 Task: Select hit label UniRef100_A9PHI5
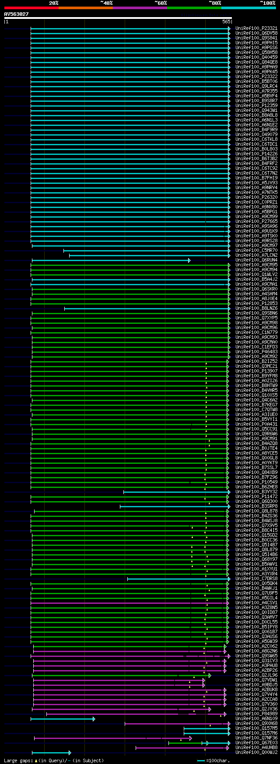256,43
